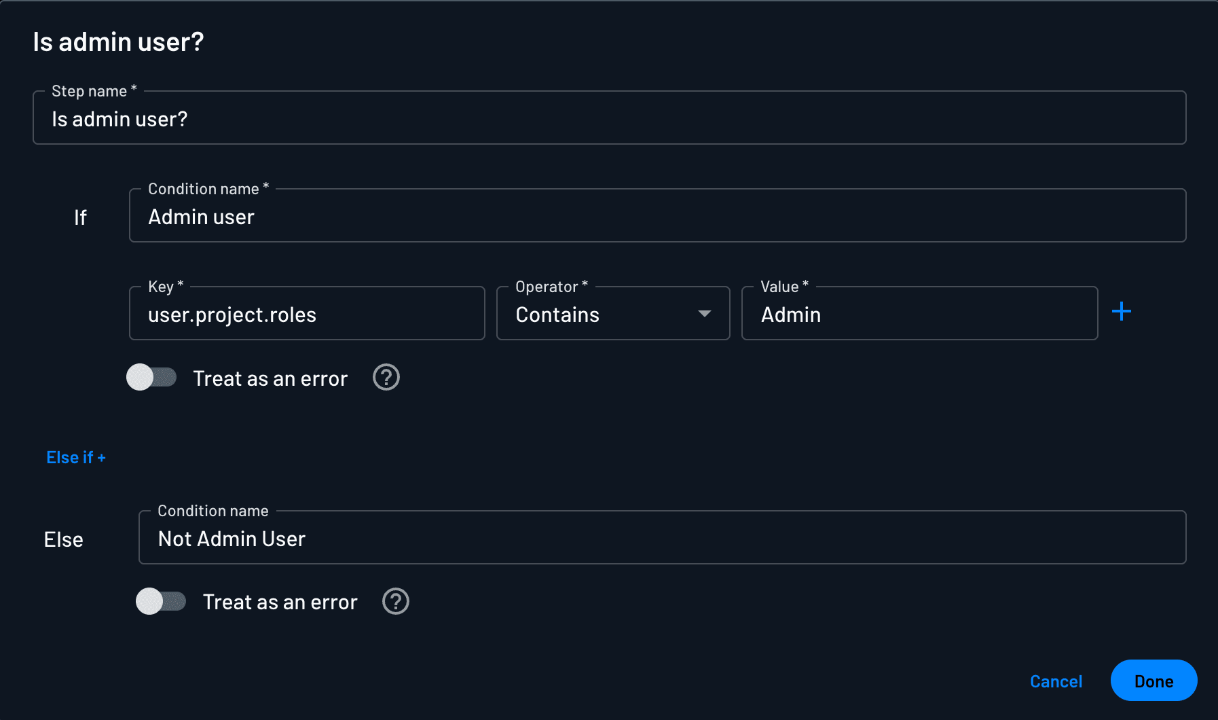The height and width of the screenshot is (720, 1218).
Task: Select a new option in the Contains combo box
Action: click(611, 314)
